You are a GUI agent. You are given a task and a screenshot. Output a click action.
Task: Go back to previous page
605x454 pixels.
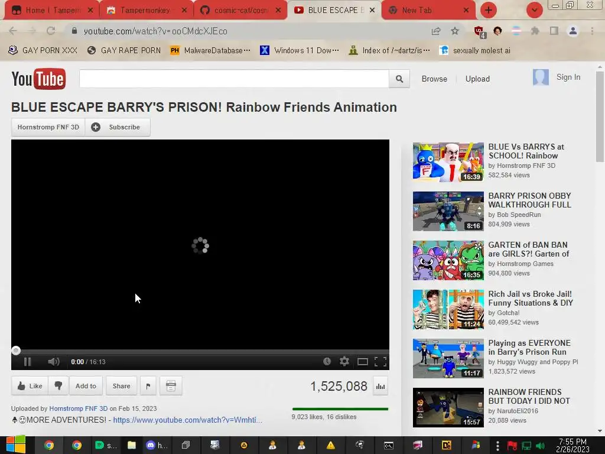click(x=13, y=31)
